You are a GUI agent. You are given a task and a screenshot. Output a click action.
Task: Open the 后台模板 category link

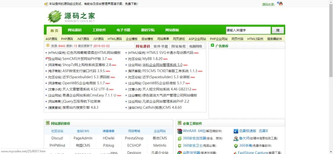(147, 39)
